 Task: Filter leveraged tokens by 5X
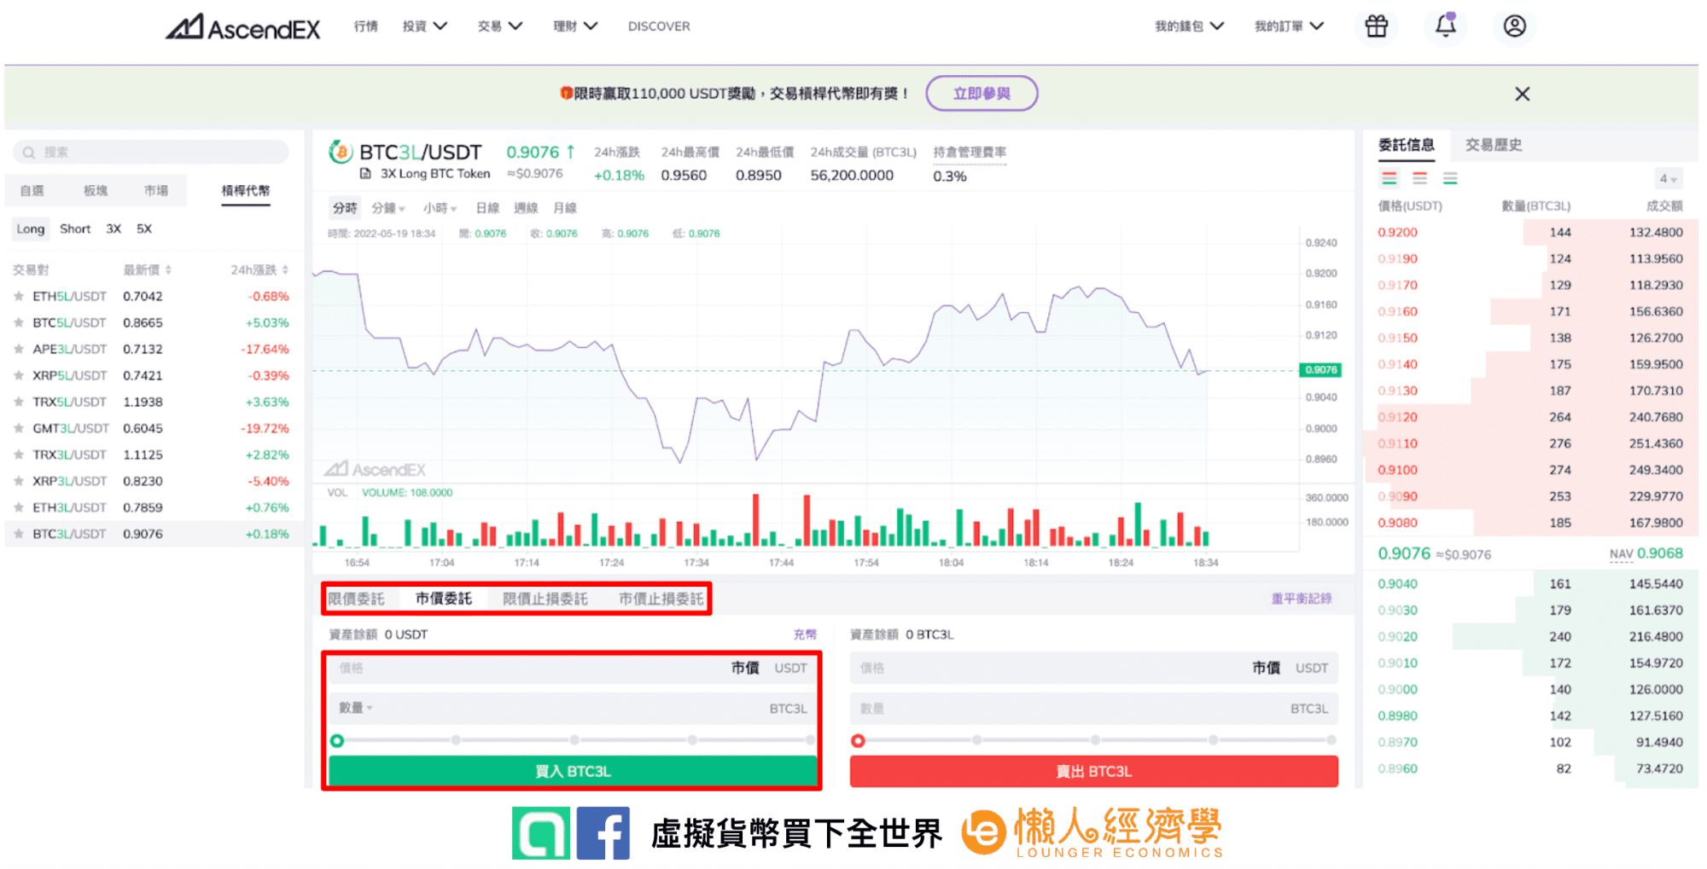(x=144, y=229)
